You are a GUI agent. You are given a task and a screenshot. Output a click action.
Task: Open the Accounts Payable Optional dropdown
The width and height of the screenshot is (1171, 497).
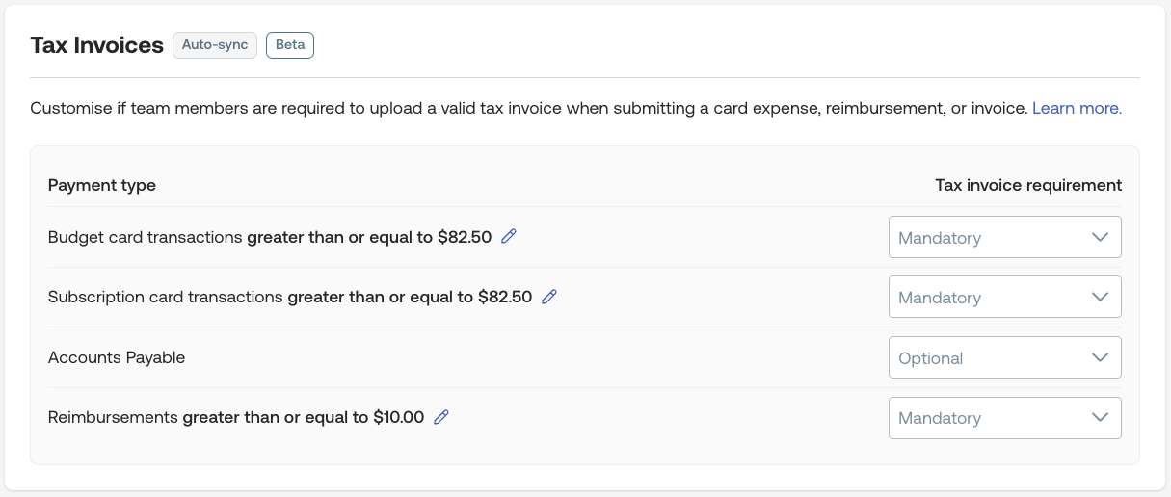(x=1004, y=357)
